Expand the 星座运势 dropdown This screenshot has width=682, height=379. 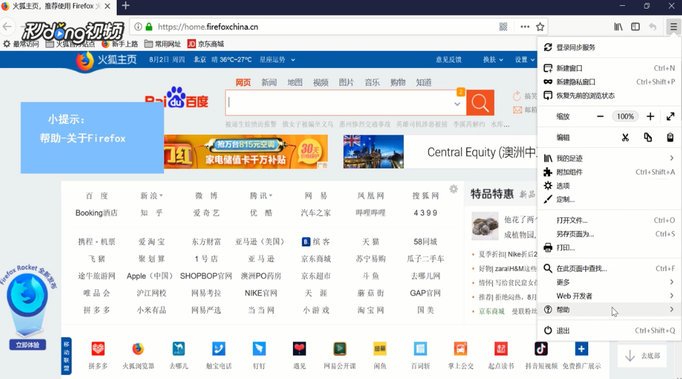tap(293, 60)
